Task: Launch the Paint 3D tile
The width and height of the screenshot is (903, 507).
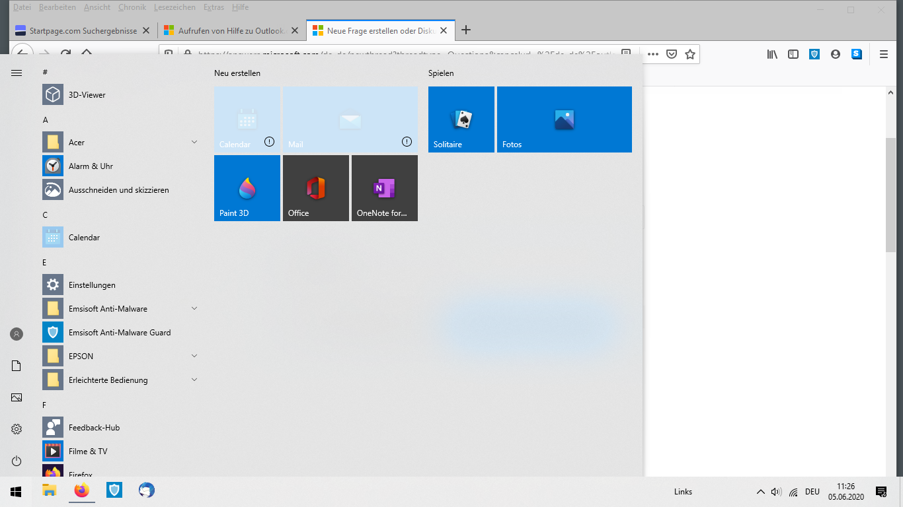Action: [x=247, y=188]
